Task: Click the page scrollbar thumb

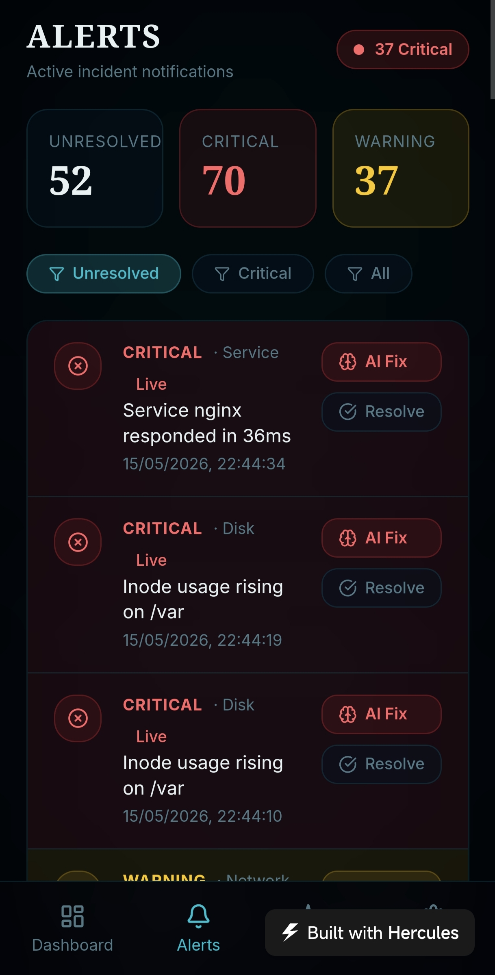Action: (x=493, y=49)
